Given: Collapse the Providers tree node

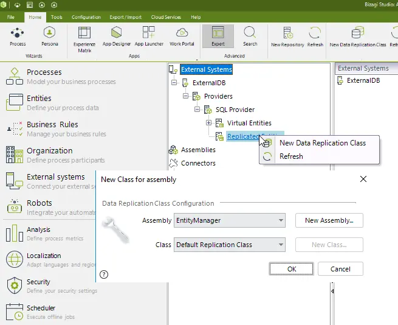Looking at the screenshot, I should (x=185, y=96).
